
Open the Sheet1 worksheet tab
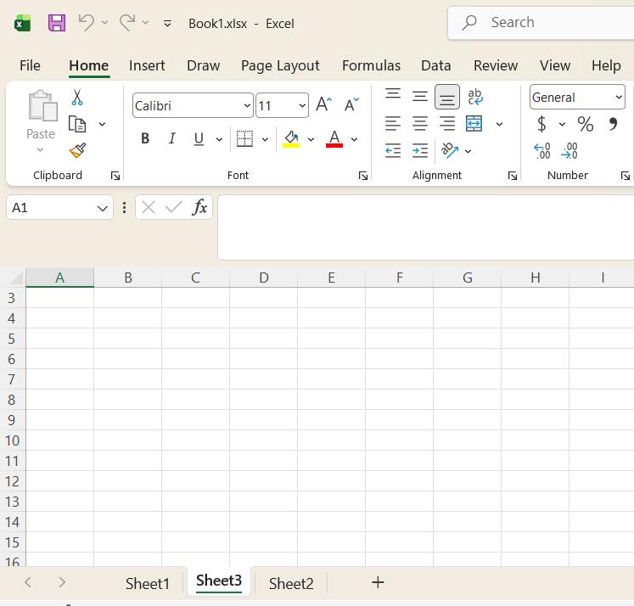tap(147, 583)
